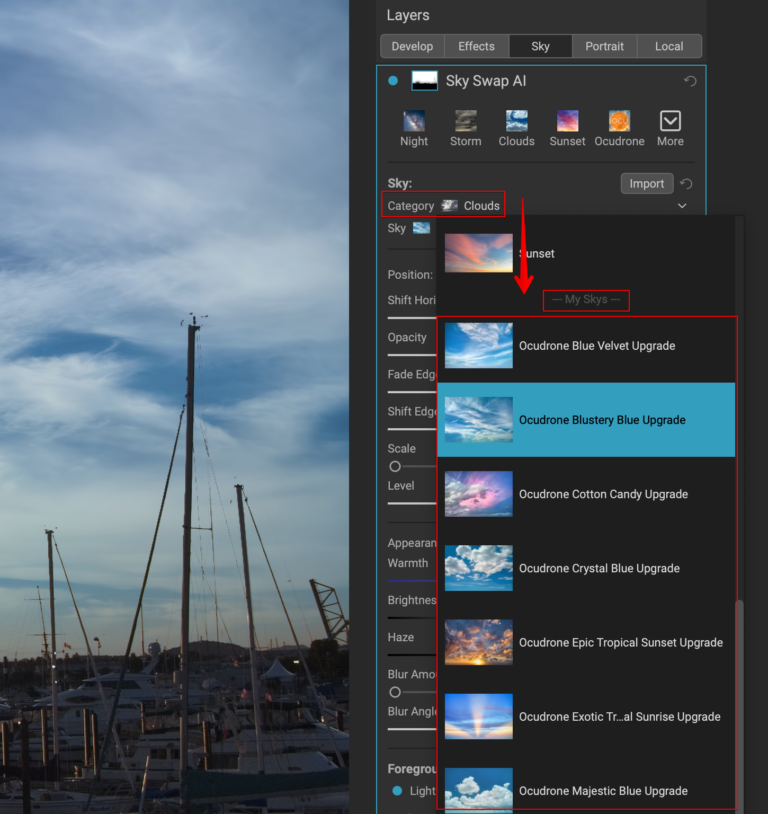Select the Ocudrone sky preset icon
The image size is (768, 814).
pos(619,121)
